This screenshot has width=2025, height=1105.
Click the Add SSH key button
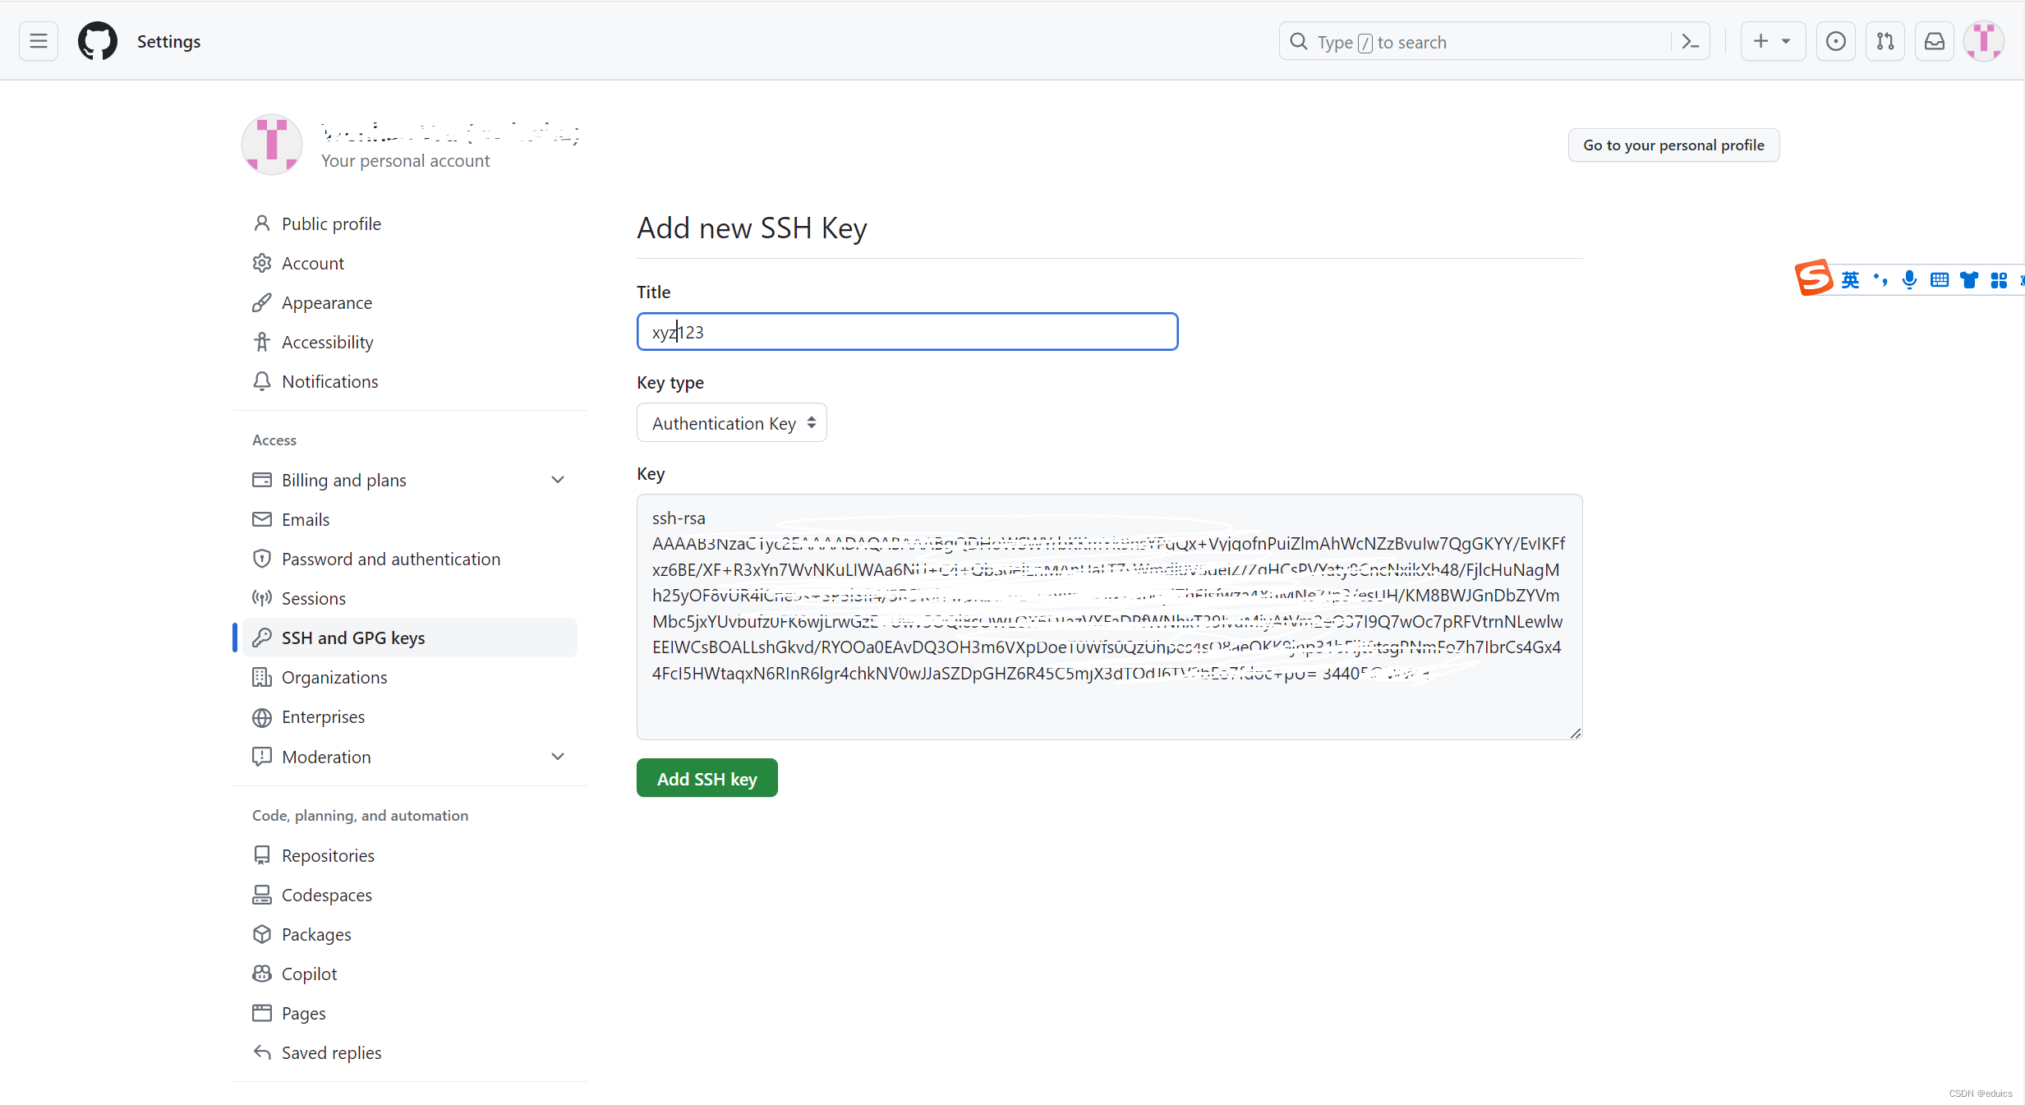pyautogui.click(x=707, y=778)
